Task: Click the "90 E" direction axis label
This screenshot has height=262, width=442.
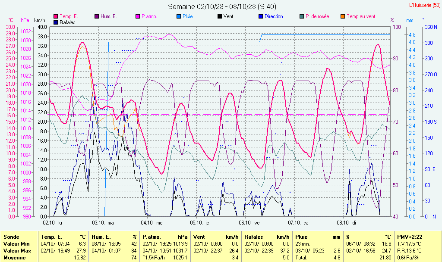Action: (x=430, y=169)
